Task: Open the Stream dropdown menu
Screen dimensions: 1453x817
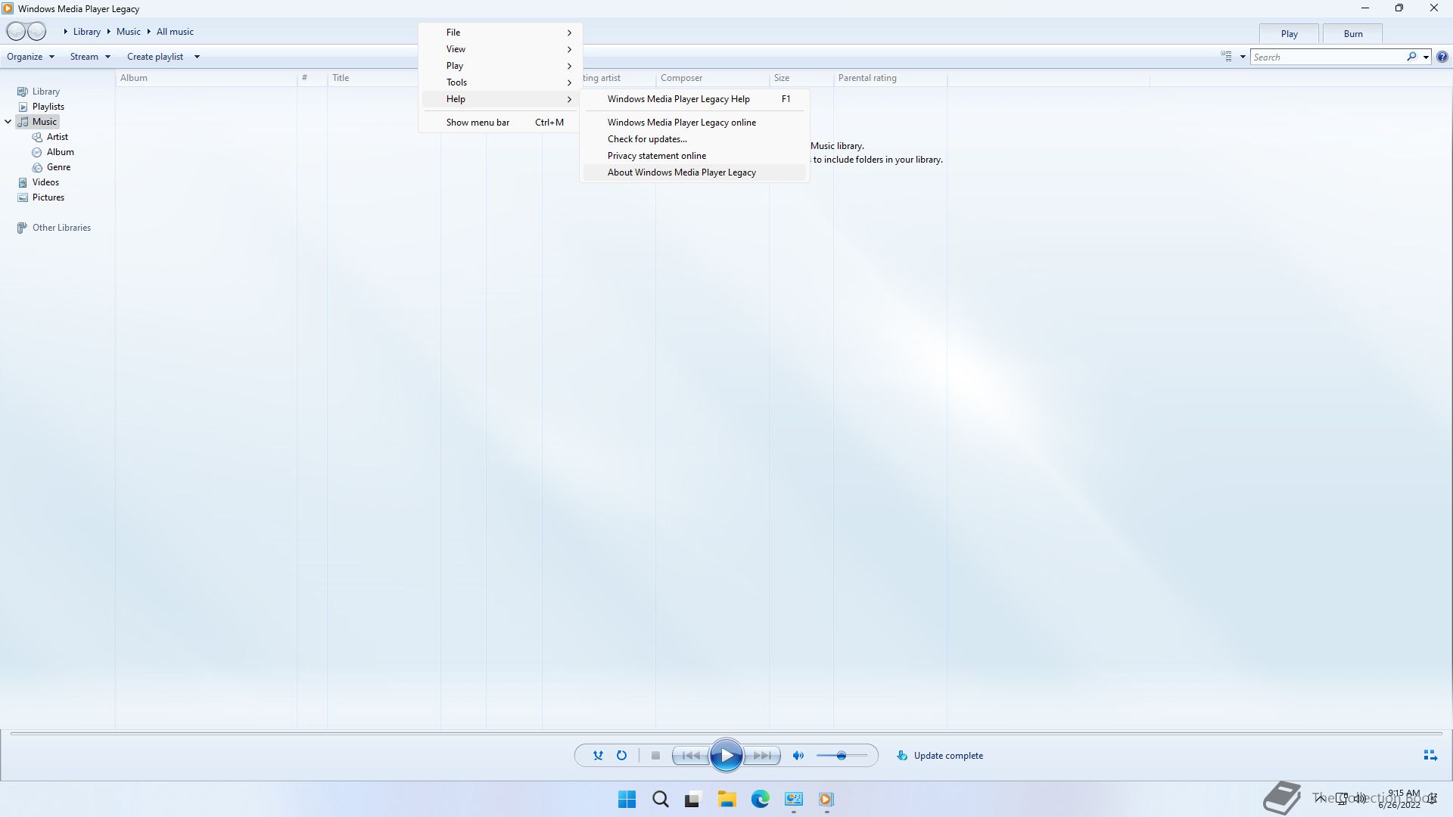Action: [90, 57]
